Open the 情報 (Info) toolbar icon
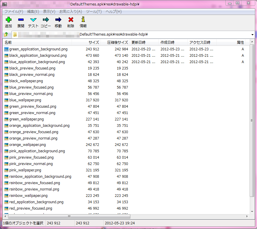This screenshot has height=229, width=257. [83, 19]
